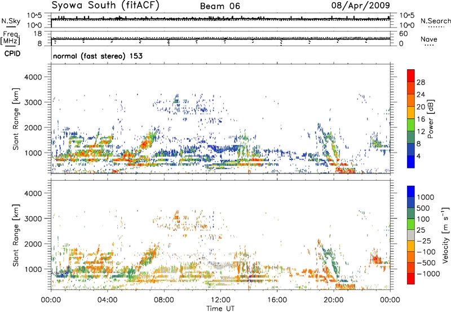The height and width of the screenshot is (312, 451).
Task: Pick the green 12–16 dB power colorbar segment
Action: click(411, 125)
